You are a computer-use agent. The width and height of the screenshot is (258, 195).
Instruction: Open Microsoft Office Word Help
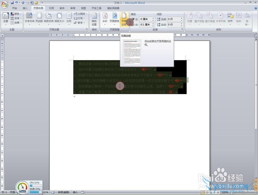click(255, 8)
